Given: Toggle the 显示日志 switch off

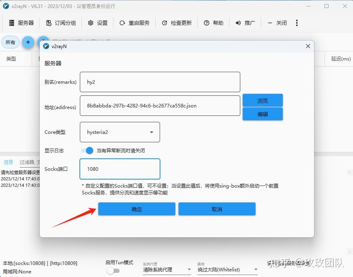Looking at the screenshot, I should tap(87, 151).
